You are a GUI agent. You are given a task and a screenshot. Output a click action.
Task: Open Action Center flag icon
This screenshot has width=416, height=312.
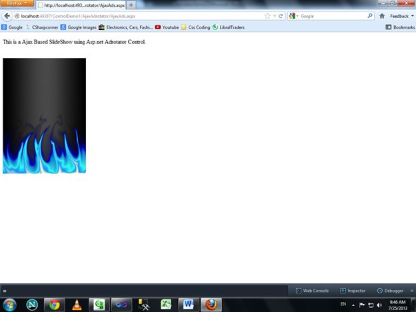click(x=361, y=305)
